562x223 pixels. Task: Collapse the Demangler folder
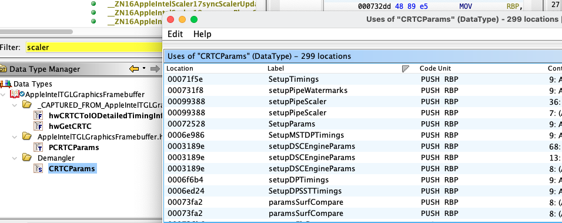pyautogui.click(x=14, y=158)
